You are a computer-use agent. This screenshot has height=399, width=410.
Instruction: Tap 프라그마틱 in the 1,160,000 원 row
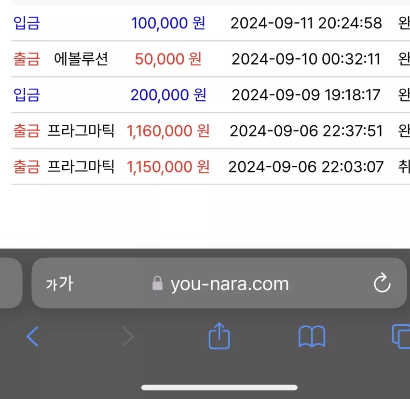[x=81, y=131]
